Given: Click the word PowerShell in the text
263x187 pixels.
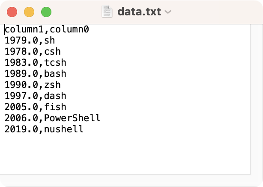Looking at the screenshot, I should [72, 118].
